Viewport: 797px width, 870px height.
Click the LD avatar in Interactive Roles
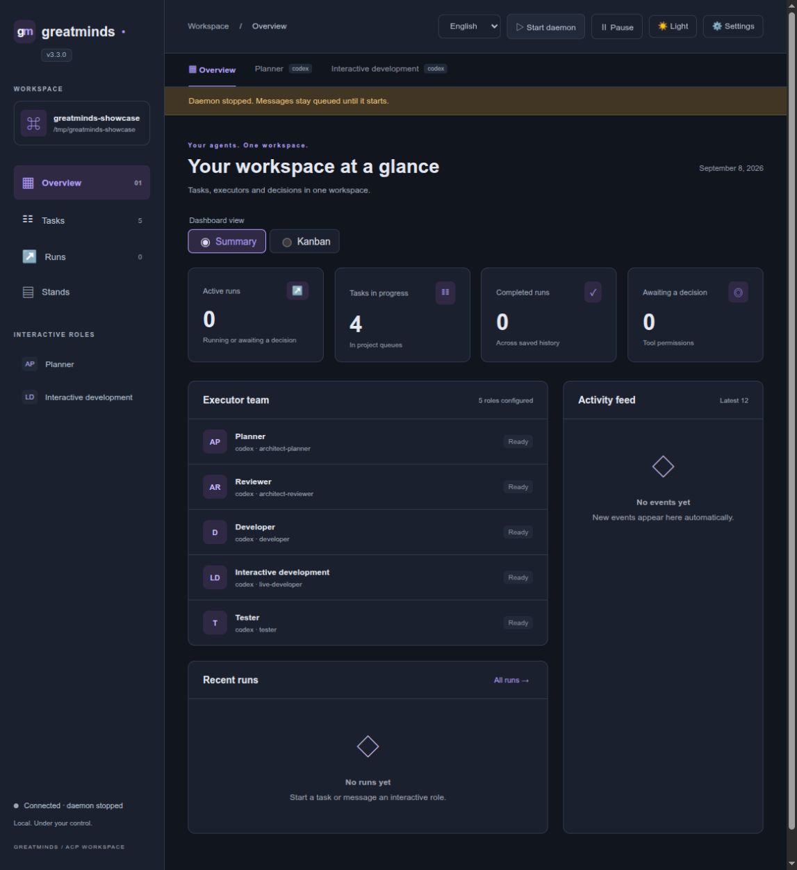coord(30,397)
